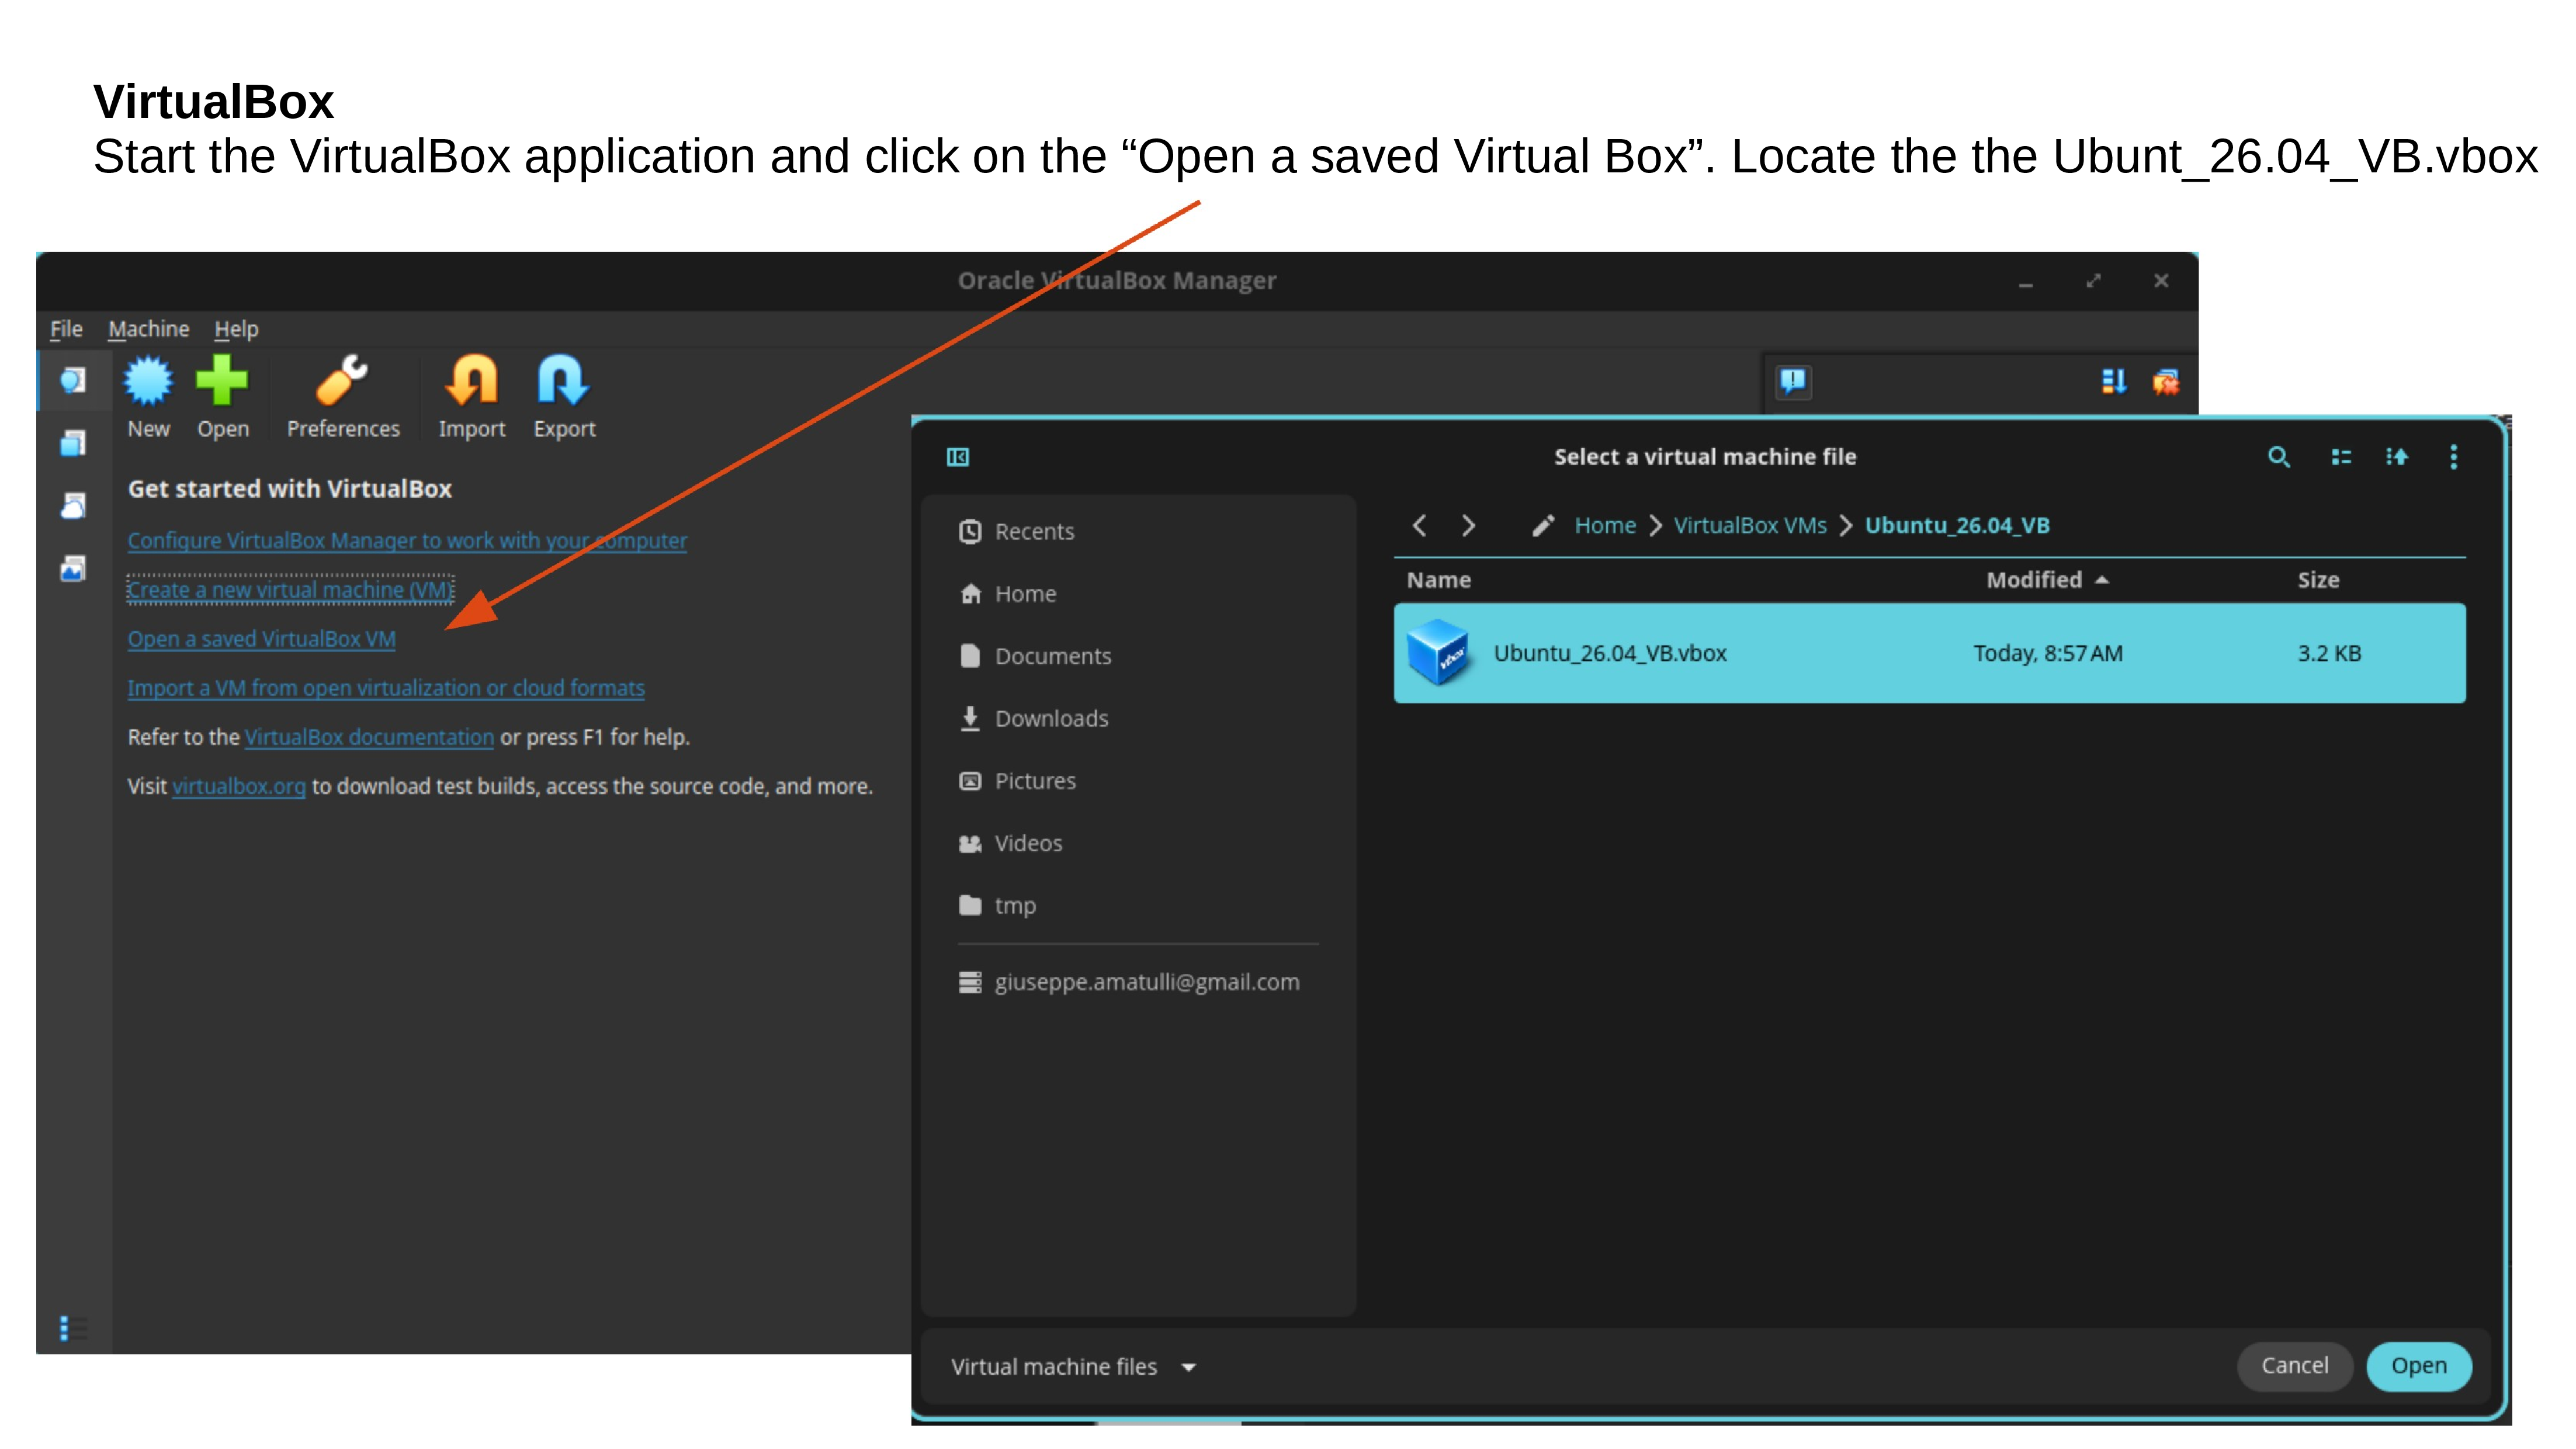Go forward with the right chevron arrow

pos(1468,525)
